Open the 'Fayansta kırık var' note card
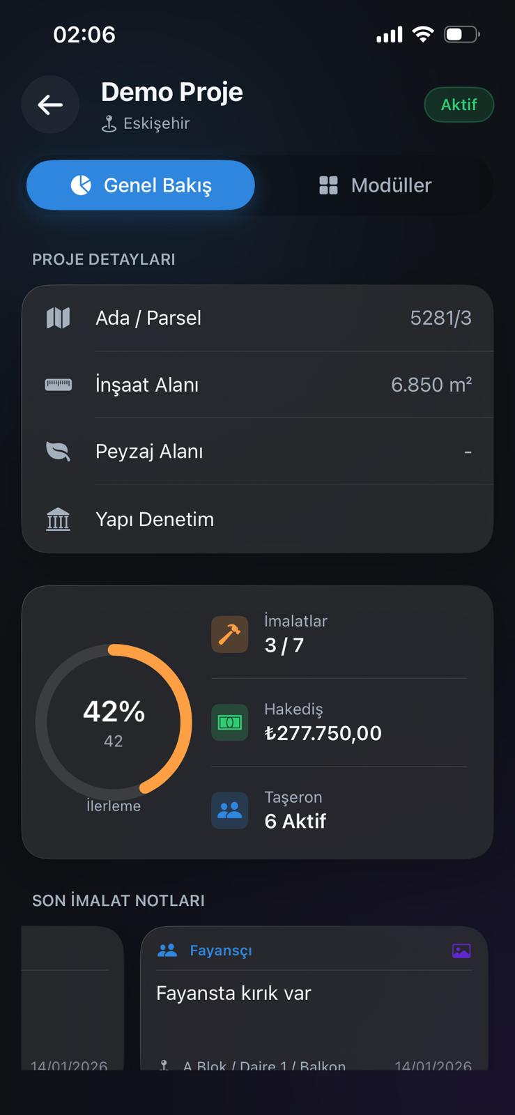The image size is (515, 1115). pos(314,1003)
